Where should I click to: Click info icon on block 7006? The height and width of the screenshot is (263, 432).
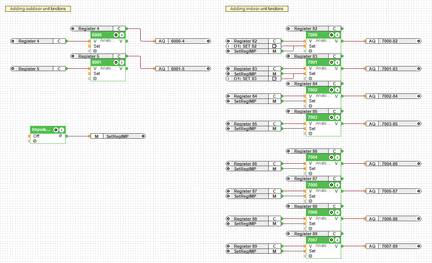[x=337, y=213]
